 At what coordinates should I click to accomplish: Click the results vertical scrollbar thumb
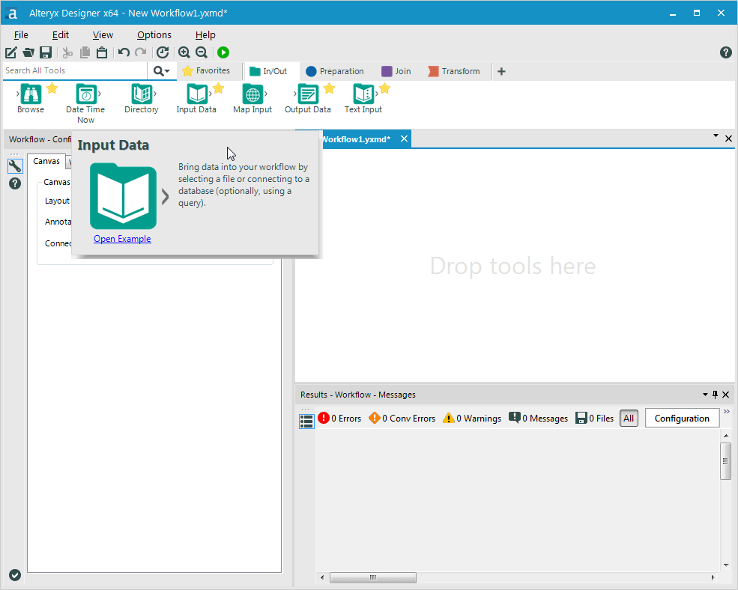(726, 461)
